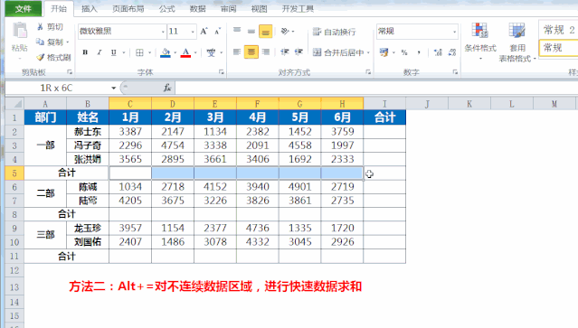Select the highlighted 常规 cell style
The width and height of the screenshot is (578, 328).
coord(558,48)
